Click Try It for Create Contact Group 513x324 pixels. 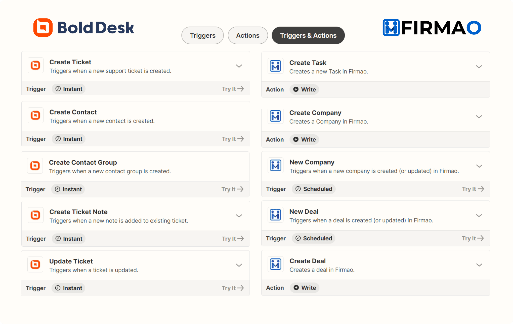tap(232, 189)
